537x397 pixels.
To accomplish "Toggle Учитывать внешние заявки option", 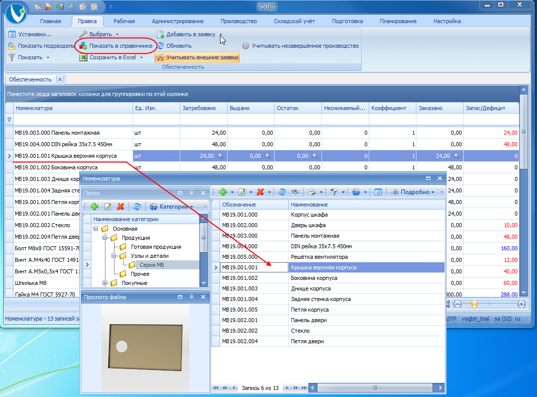I will pos(197,58).
